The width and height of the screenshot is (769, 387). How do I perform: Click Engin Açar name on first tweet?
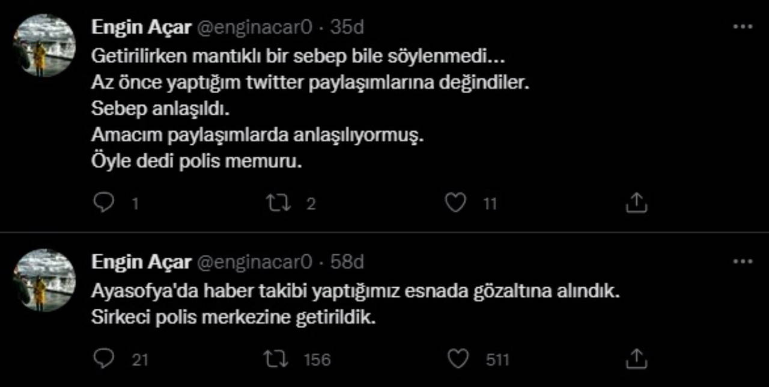(x=141, y=27)
